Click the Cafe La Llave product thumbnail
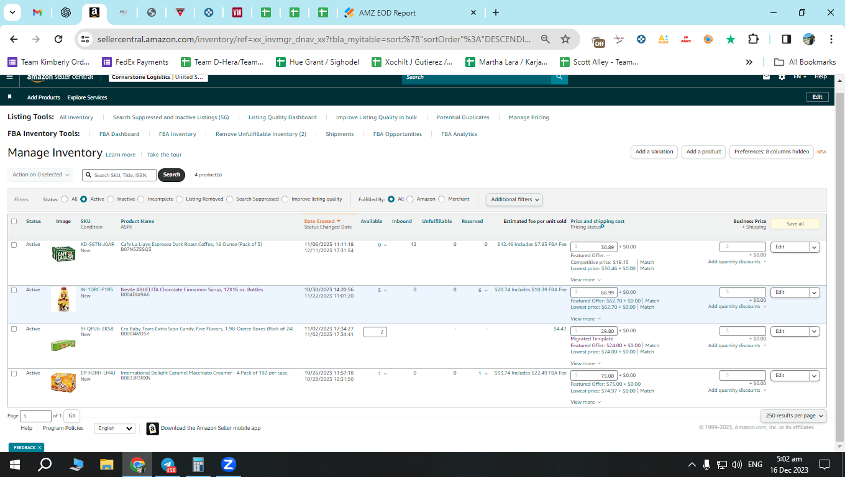Screen dimensions: 845x477 tap(63, 253)
